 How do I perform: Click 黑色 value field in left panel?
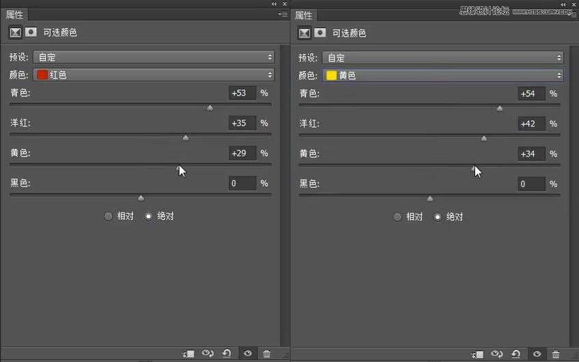click(x=242, y=184)
